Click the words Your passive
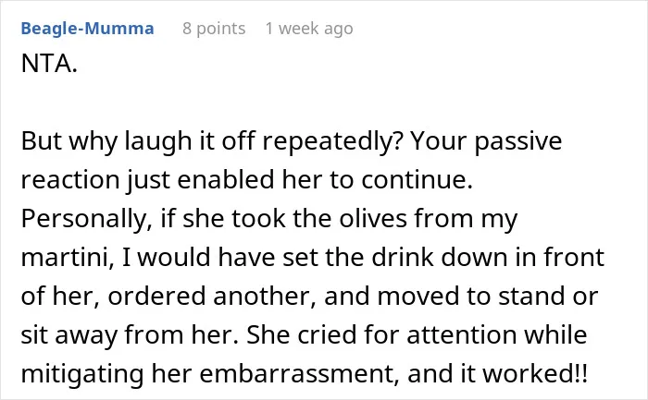Screen dimensions: 648x400 [486, 141]
